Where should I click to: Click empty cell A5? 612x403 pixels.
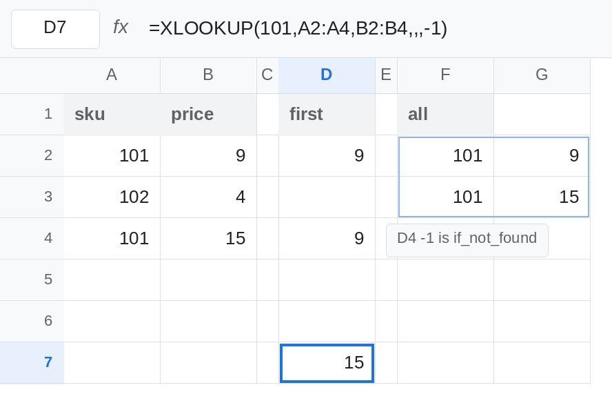pos(112,280)
